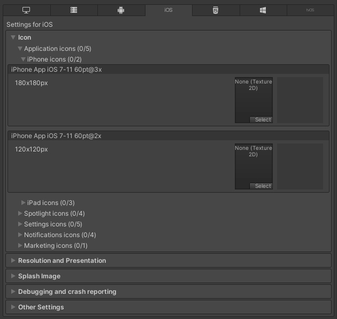The height and width of the screenshot is (319, 337).
Task: Open the WebGL HTML5 platform tab
Action: (x=216, y=10)
